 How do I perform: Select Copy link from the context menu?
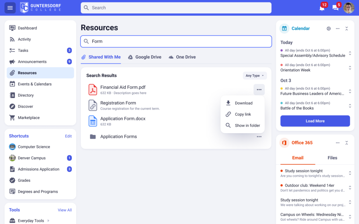[x=242, y=114]
